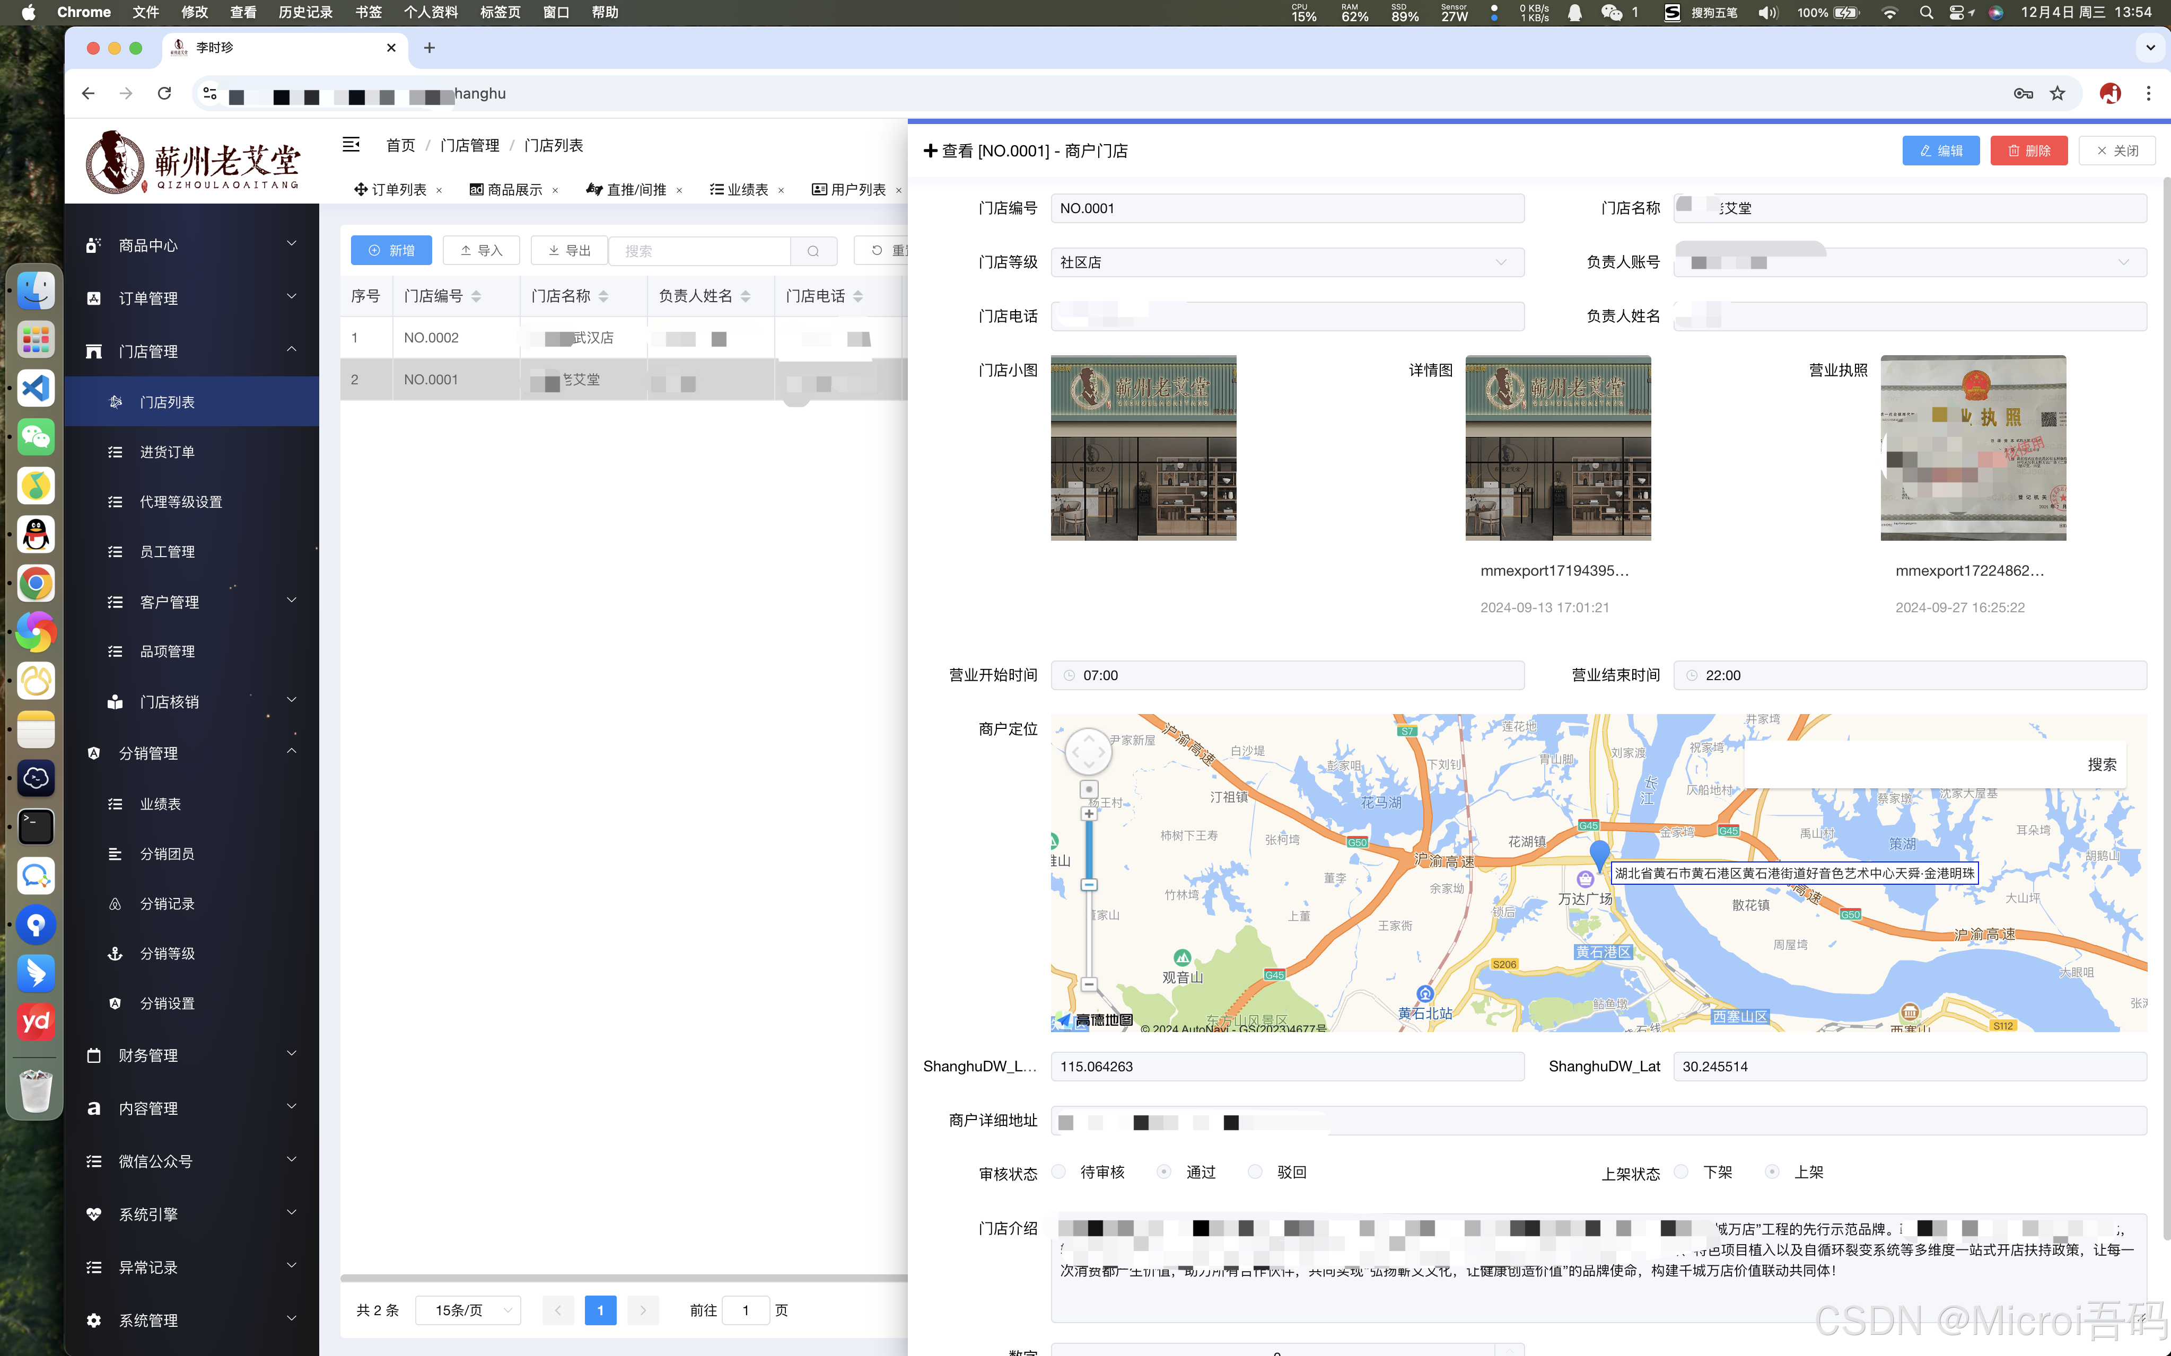Viewport: 2171px width, 1356px height.
Task: Click the map zoom-in plus icon
Action: coord(1088,814)
